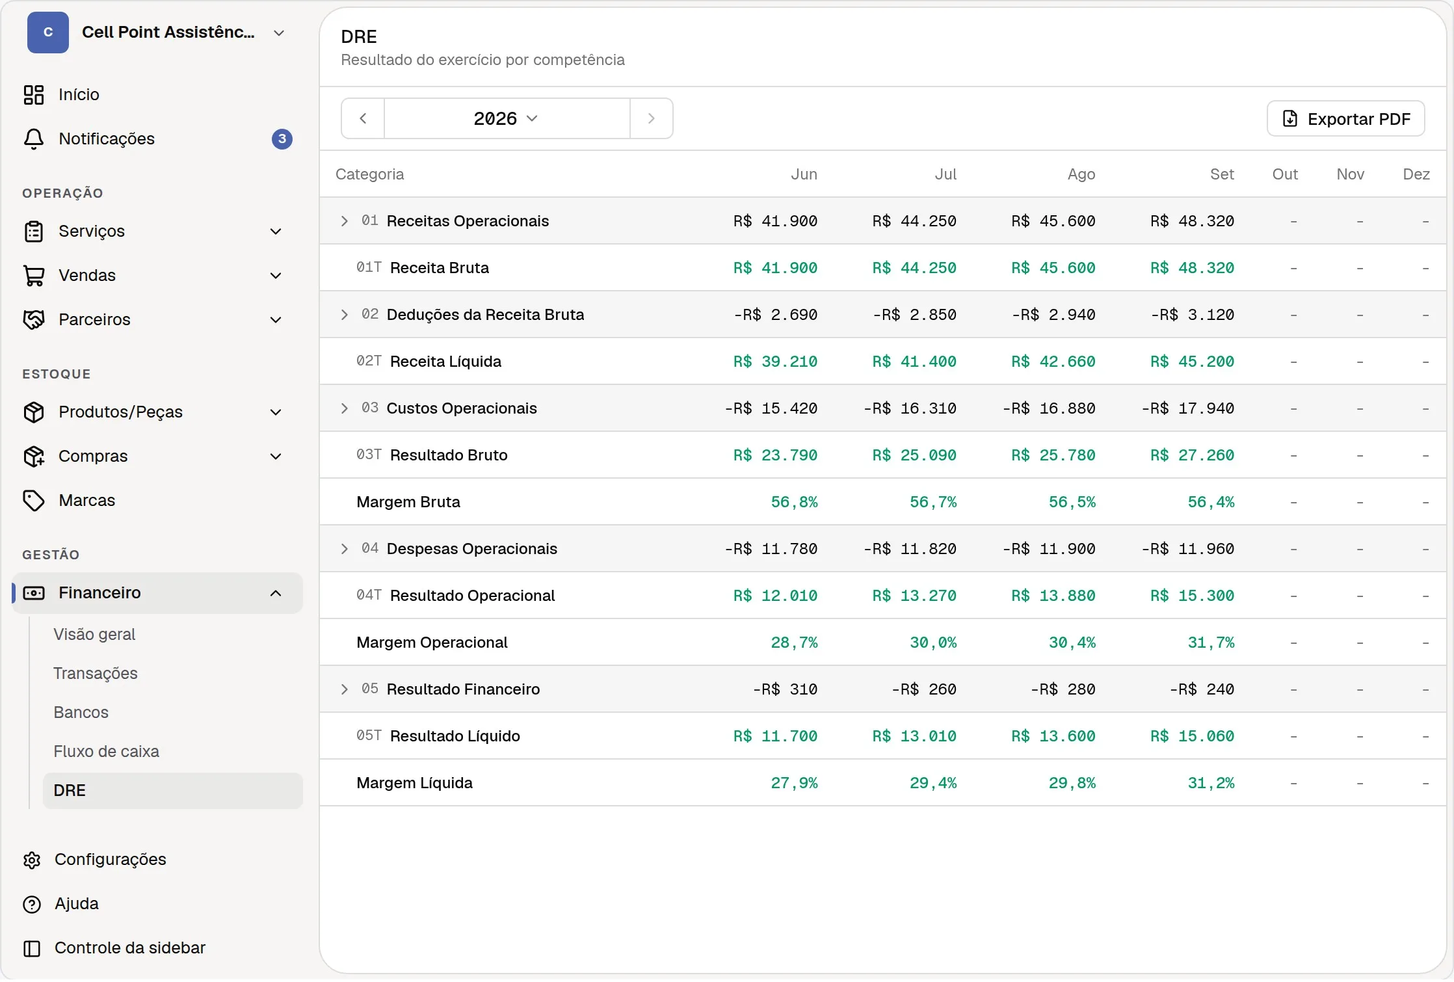Go to next year with right arrow

tap(651, 118)
